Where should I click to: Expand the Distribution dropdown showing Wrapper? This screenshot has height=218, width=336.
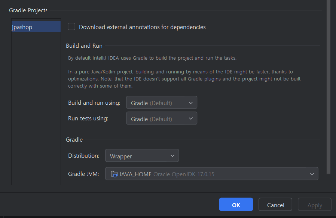coord(142,156)
